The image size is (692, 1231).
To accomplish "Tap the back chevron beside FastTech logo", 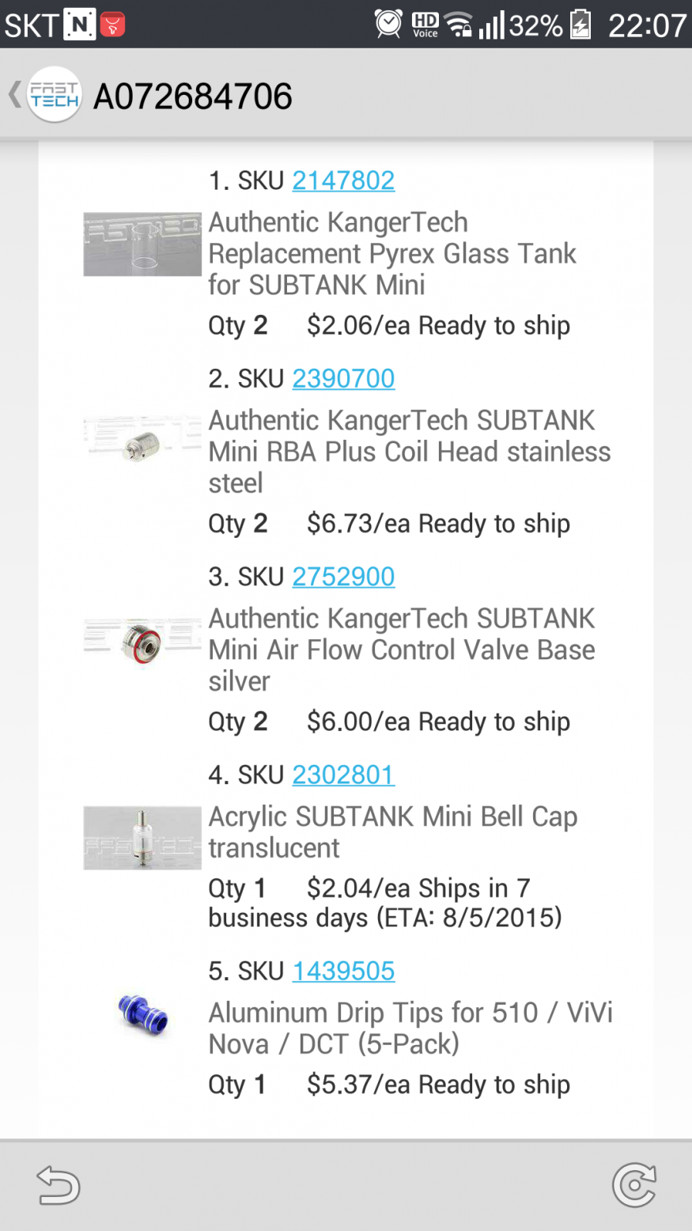I will pyautogui.click(x=14, y=95).
